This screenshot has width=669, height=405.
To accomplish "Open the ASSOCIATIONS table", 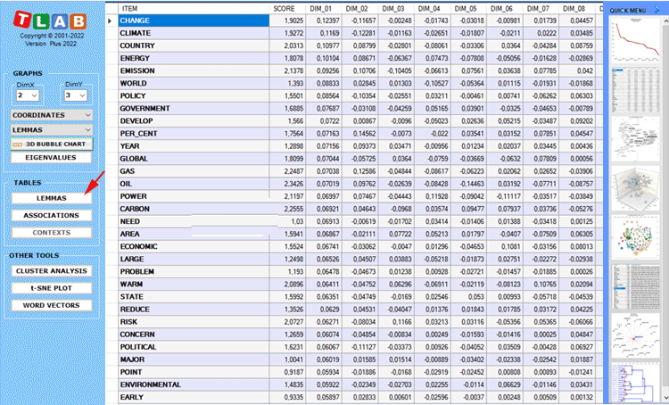I will tap(51, 216).
